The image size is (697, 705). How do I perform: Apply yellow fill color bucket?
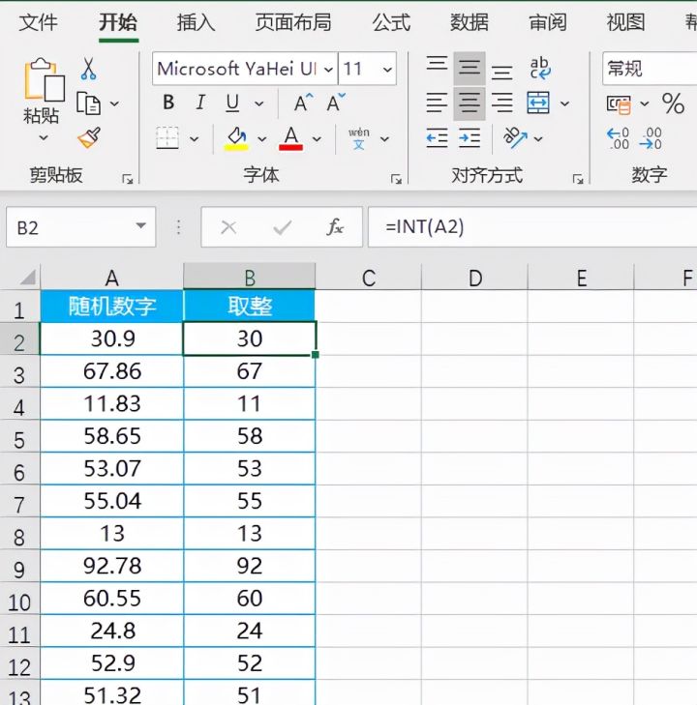tap(236, 138)
